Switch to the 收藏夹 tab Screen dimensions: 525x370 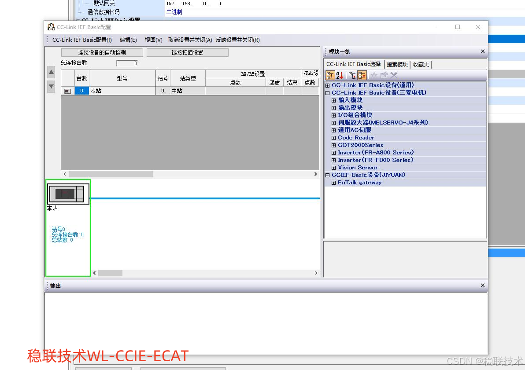(x=421, y=65)
